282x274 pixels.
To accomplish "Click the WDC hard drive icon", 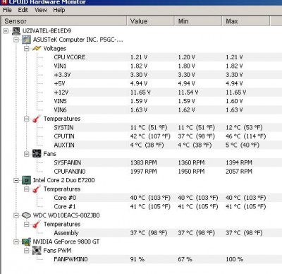I will (26, 215).
